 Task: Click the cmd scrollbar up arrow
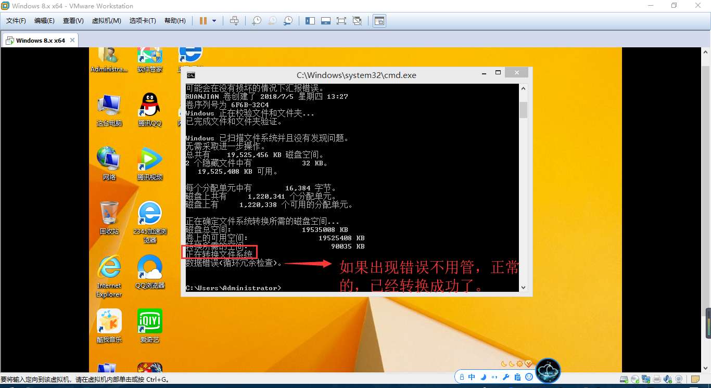click(x=523, y=89)
